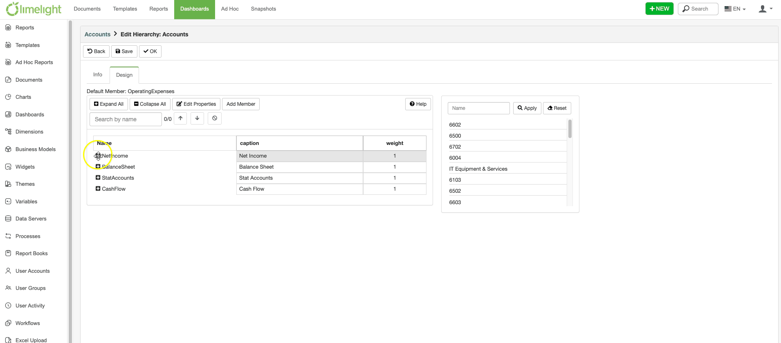Click the Collapse All button

[x=150, y=104]
